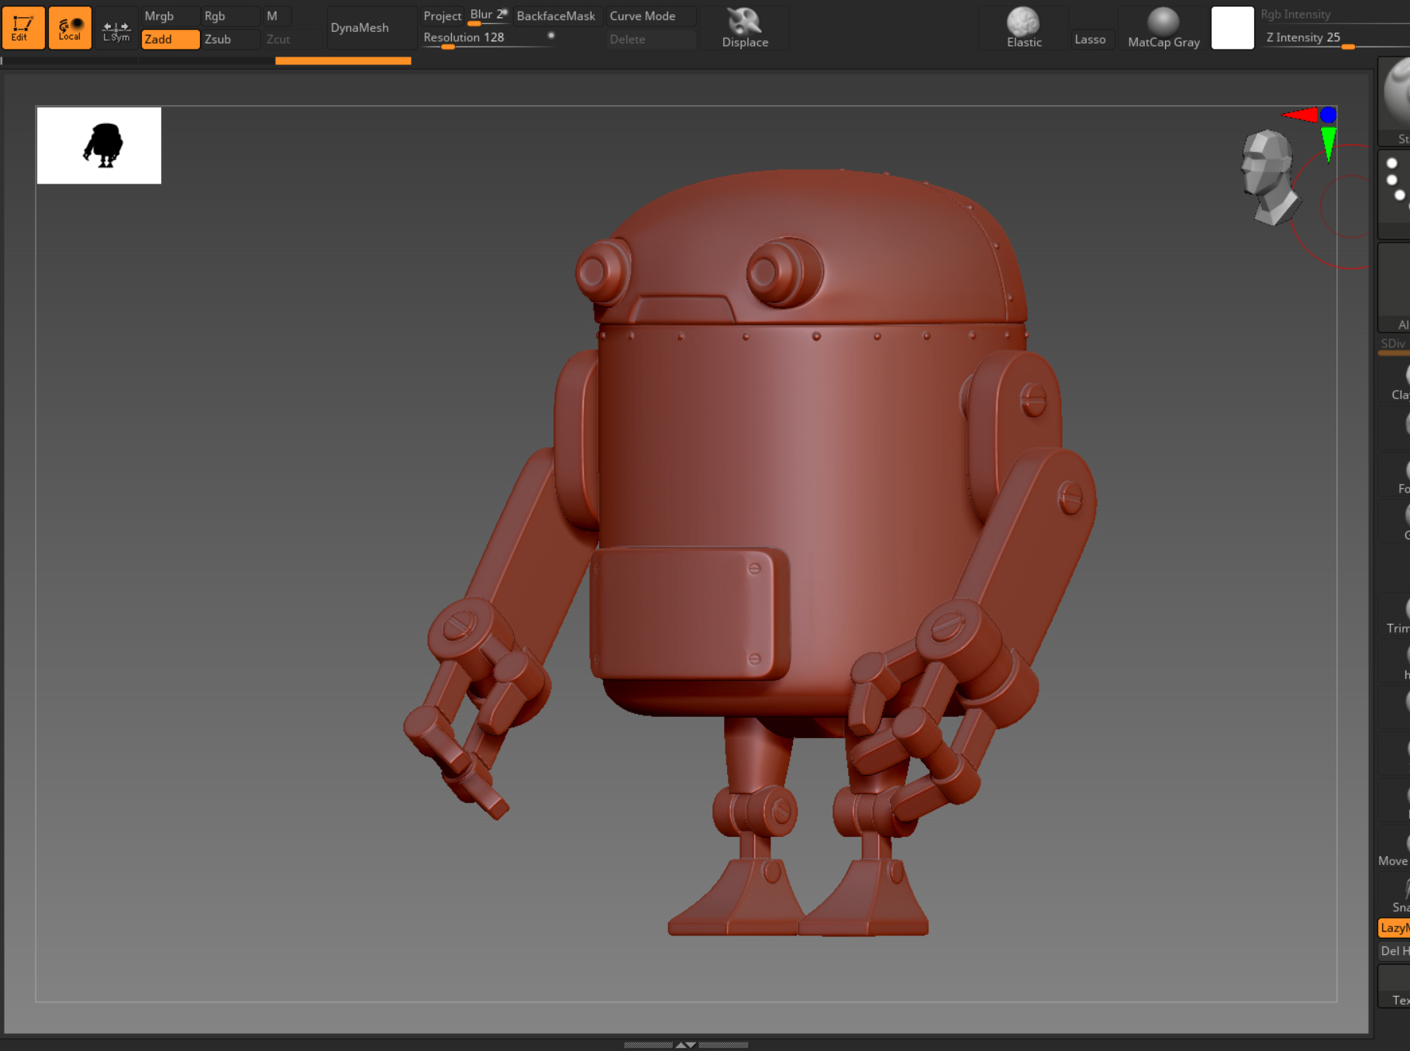
Task: Click the SDiv slider in right panel
Action: [x=1394, y=346]
